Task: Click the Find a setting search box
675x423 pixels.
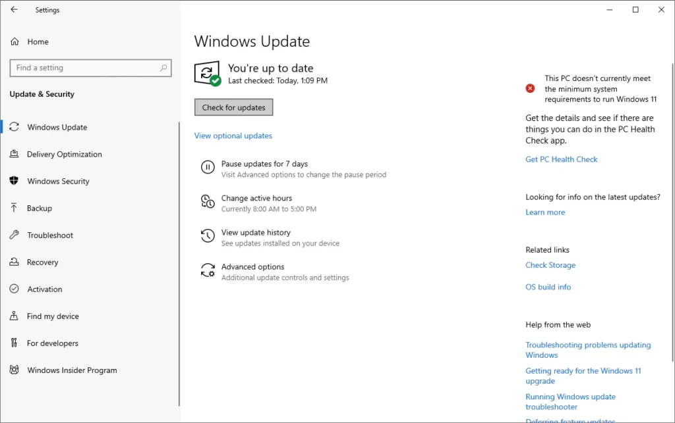Action: coord(86,68)
